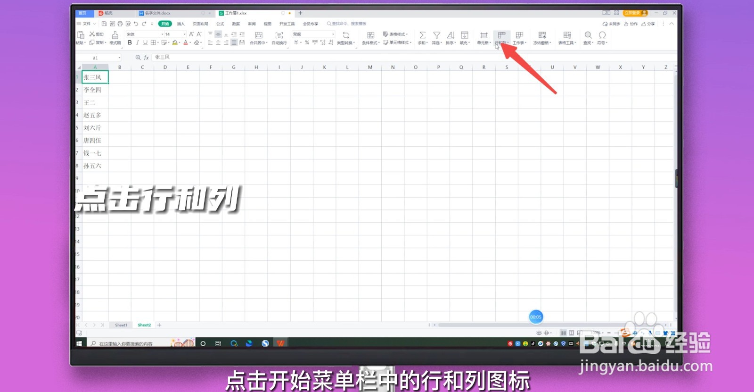Switch to the View (视图) tab
Screen dimensions: 754x392
point(267,24)
